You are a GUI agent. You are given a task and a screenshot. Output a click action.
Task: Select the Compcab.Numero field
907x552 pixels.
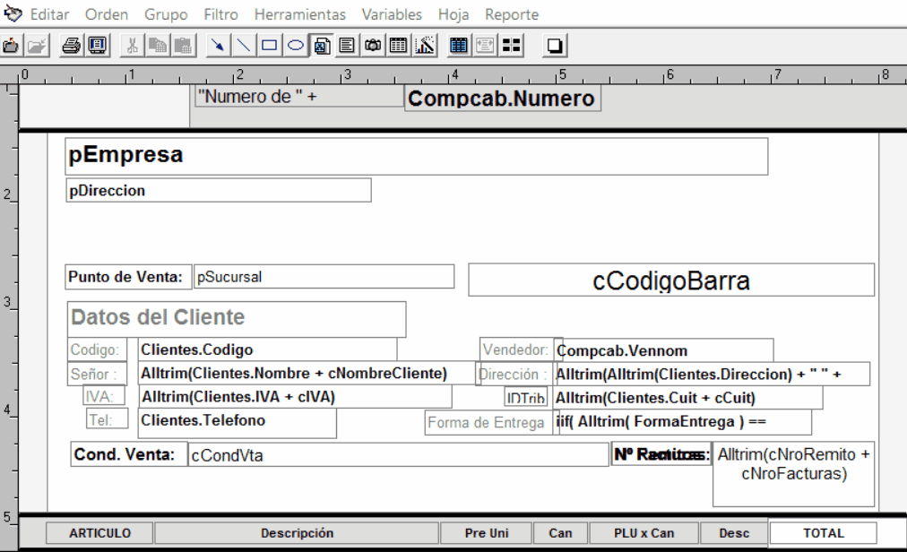tap(503, 99)
